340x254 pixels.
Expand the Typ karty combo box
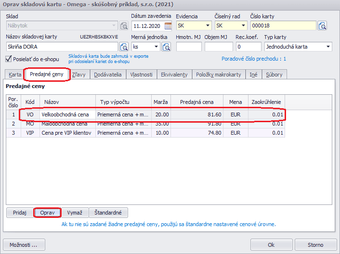click(x=328, y=47)
